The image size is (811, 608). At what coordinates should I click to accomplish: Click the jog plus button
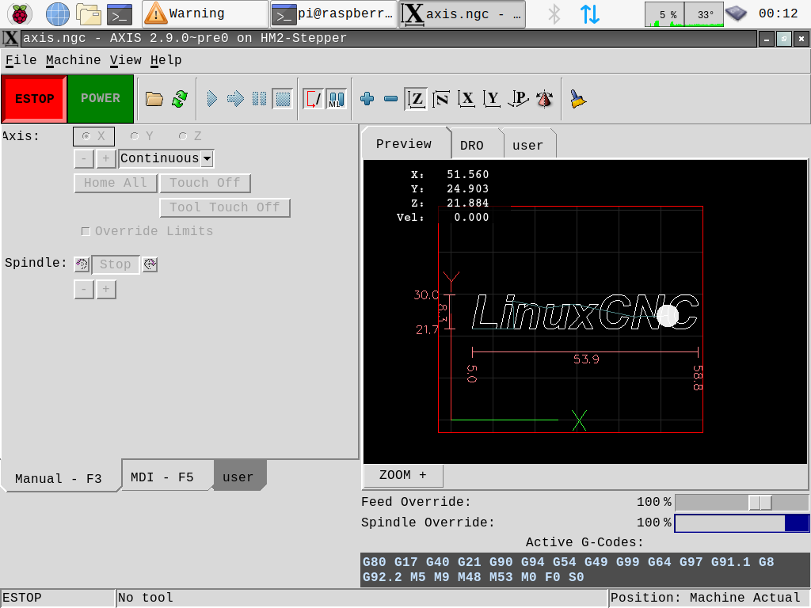pyautogui.click(x=105, y=158)
